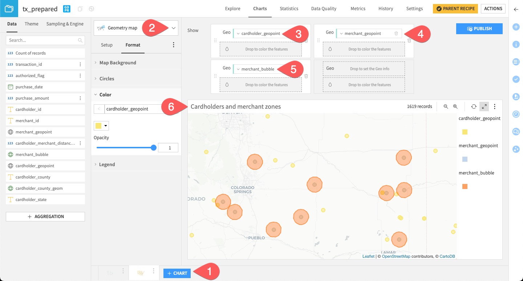The height and width of the screenshot is (281, 523).
Task: Click the plus icon in the right sidebar
Action: click(516, 27)
